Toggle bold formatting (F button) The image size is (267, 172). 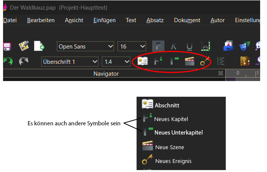tap(158, 46)
